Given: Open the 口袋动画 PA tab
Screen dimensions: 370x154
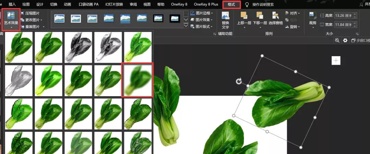Looking at the screenshot, I should click(88, 4).
